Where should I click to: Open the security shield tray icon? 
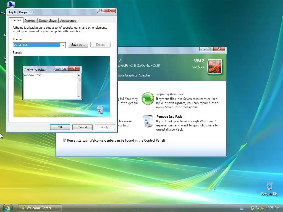coord(252,208)
